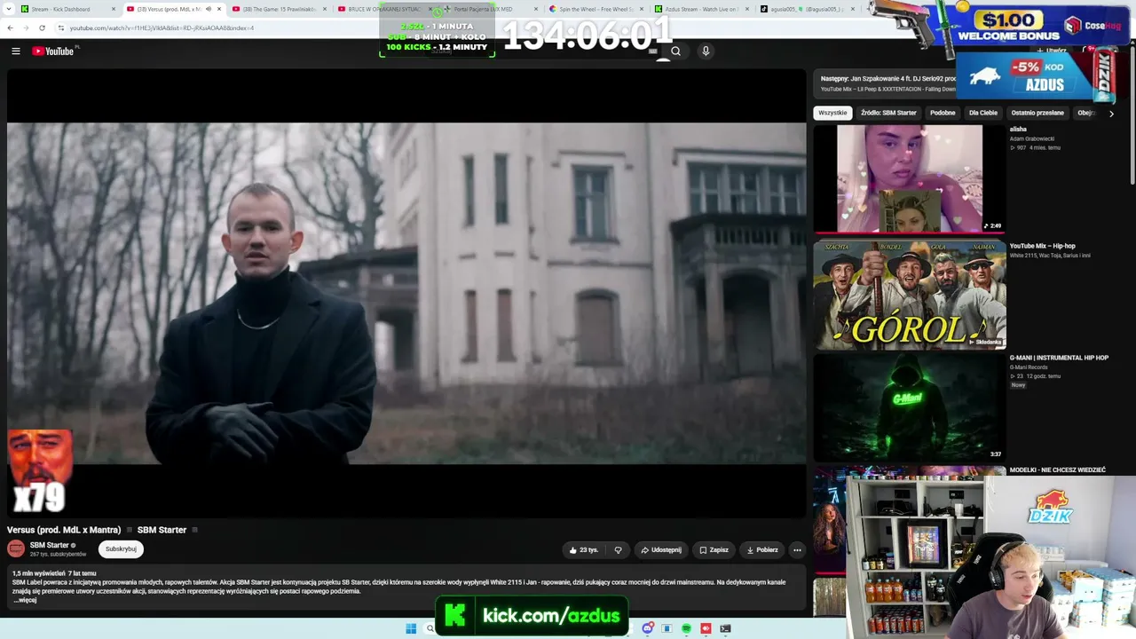Switch to the Azdus Stream Watch Live tab
1136x639 pixels.
coord(701,10)
